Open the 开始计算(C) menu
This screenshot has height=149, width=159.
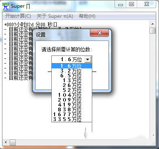click(18, 16)
